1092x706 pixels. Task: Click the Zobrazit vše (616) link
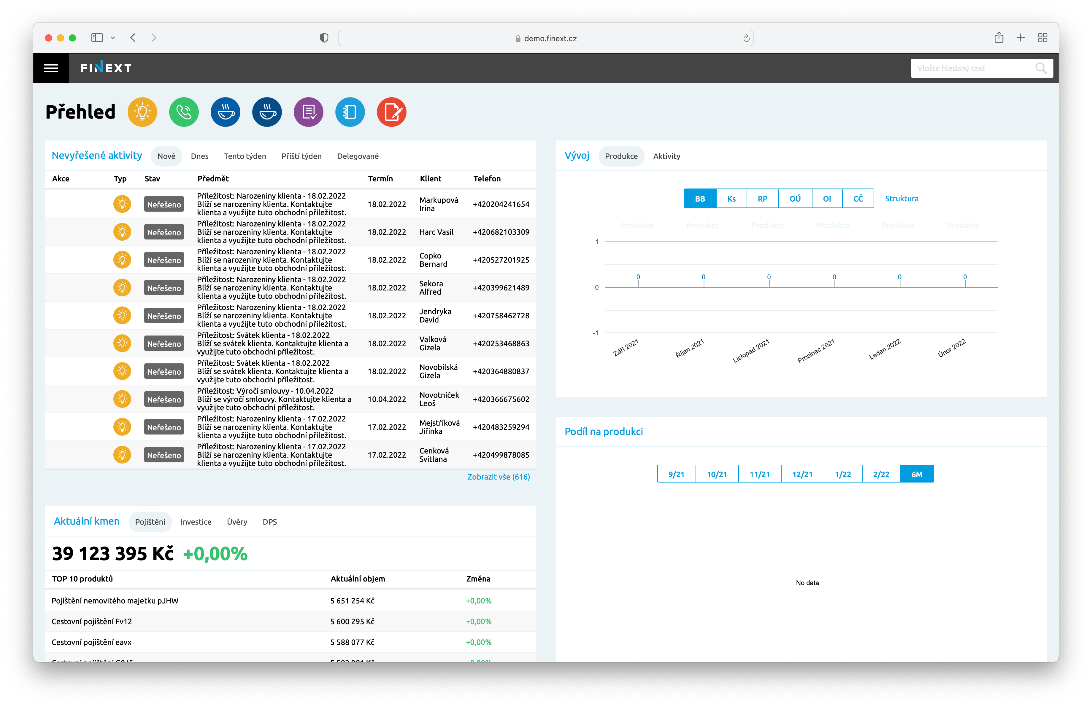498,477
